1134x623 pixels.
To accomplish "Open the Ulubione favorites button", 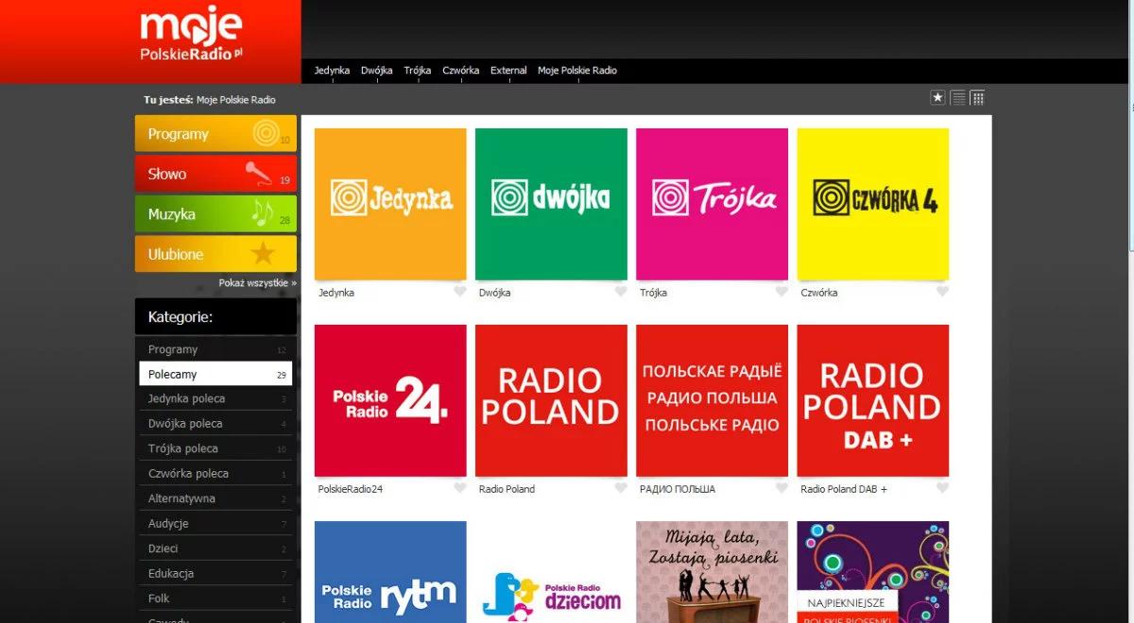I will (x=215, y=254).
